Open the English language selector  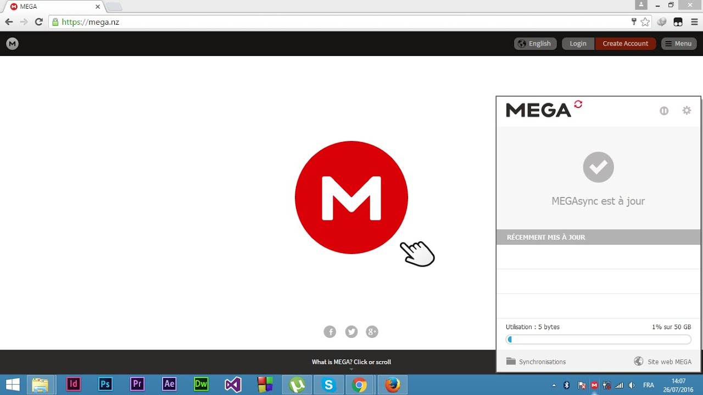click(x=535, y=43)
